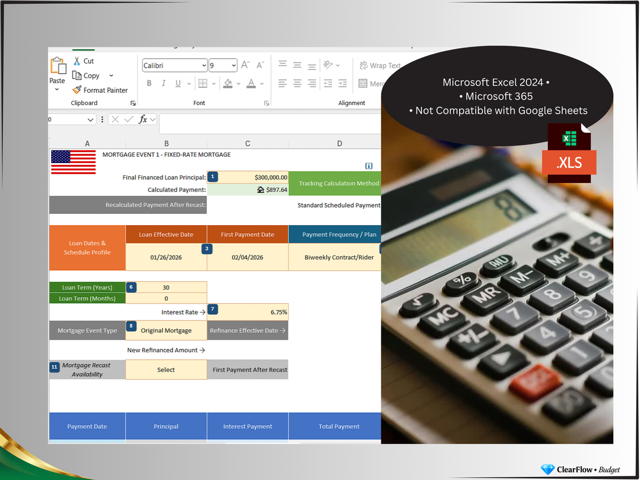The width and height of the screenshot is (640, 480).
Task: Expand borders options arrow
Action: [214, 83]
